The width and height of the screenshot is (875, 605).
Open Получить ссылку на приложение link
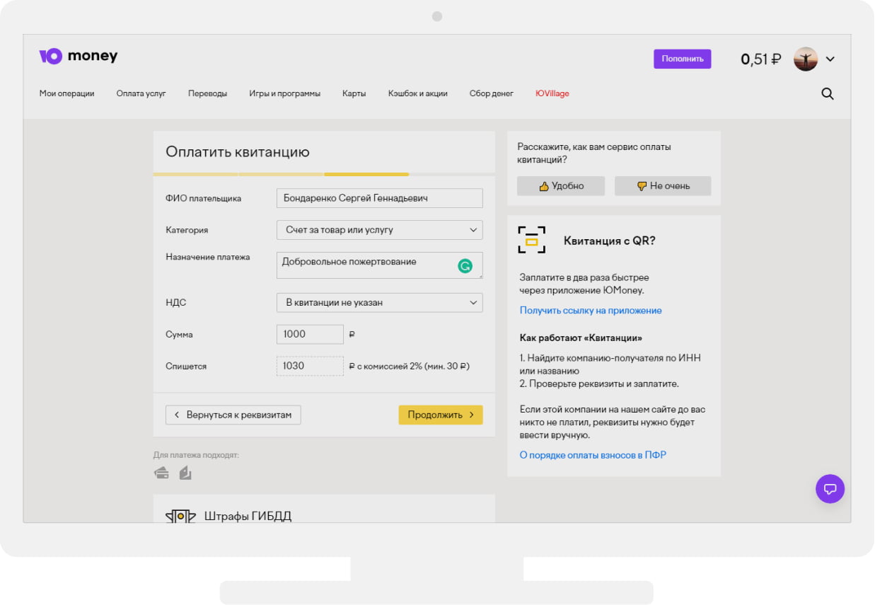coord(591,310)
